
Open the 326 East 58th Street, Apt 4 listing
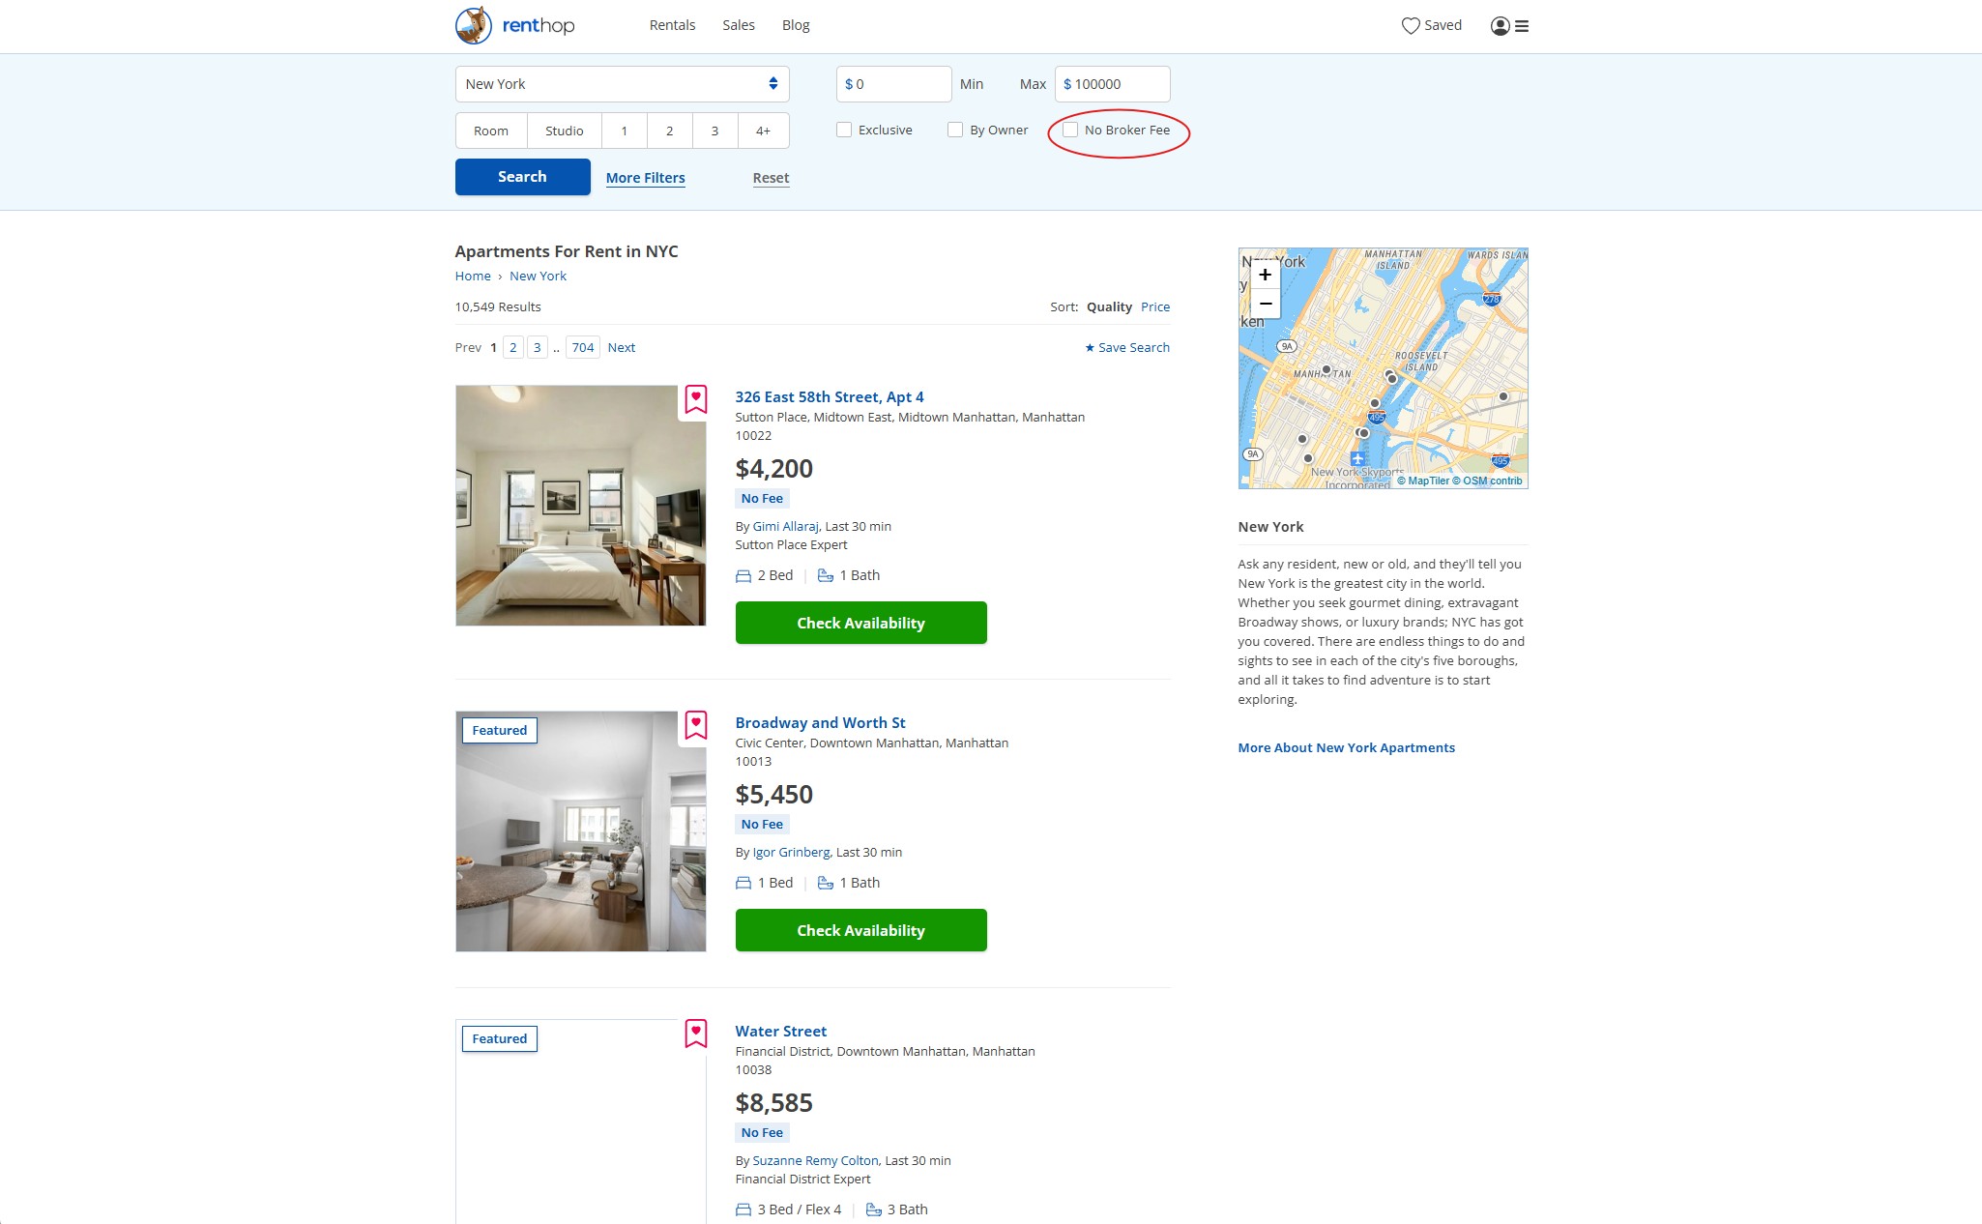point(830,397)
